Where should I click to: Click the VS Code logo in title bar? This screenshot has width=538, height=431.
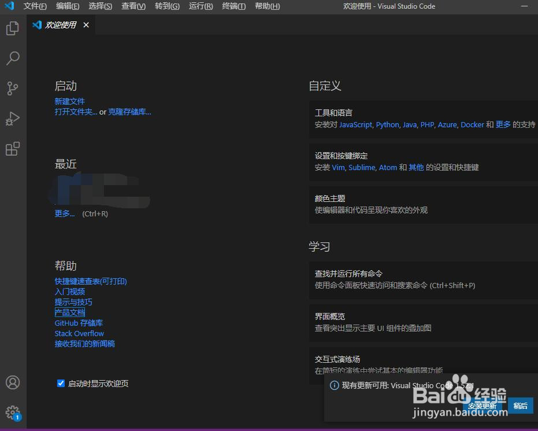coord(9,6)
